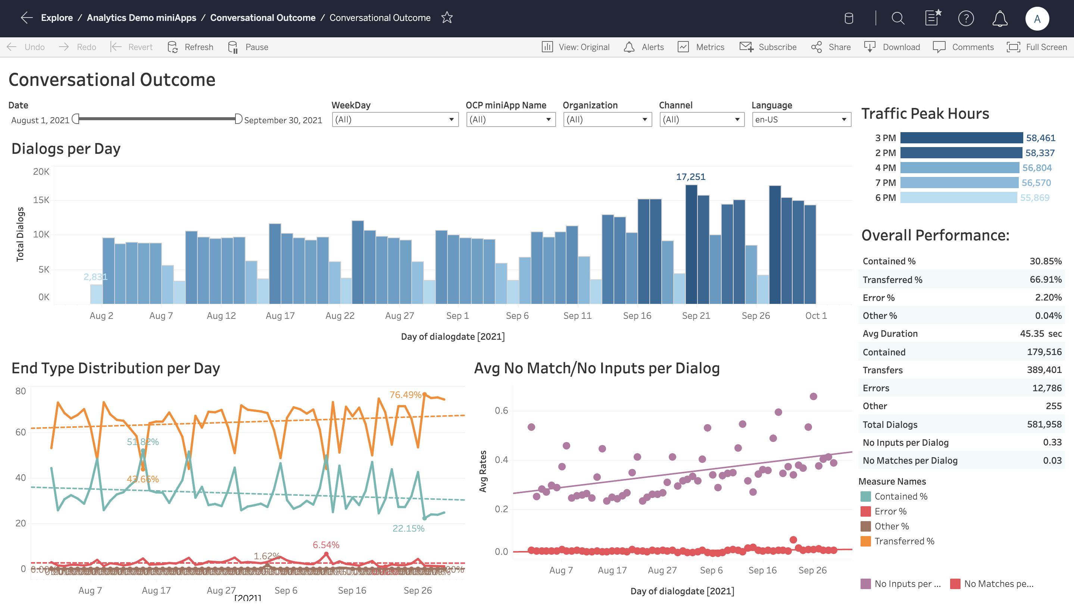The height and width of the screenshot is (610, 1074).
Task: Favorite this view with star icon
Action: 447,18
